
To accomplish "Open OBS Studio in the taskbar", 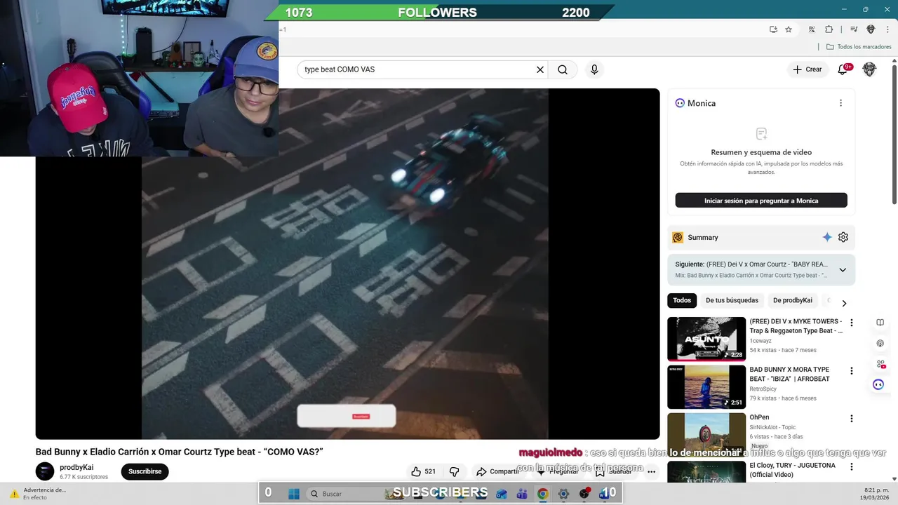I will 584,493.
